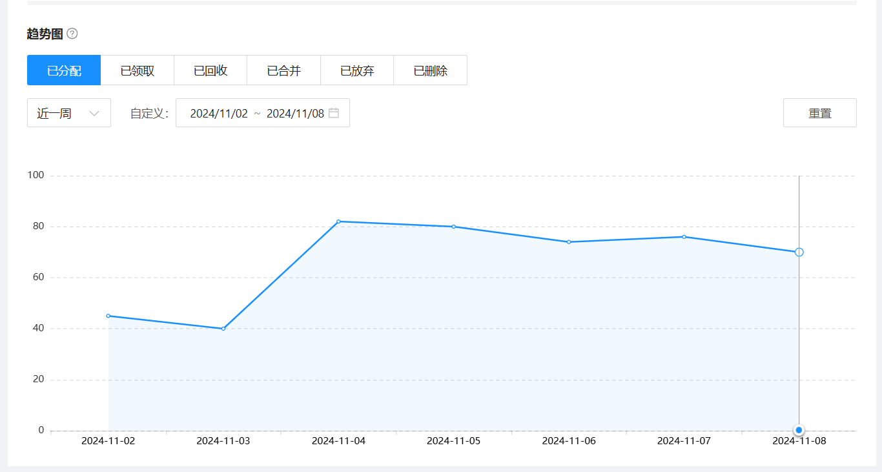Select the 已放弃 tab
Image resolution: width=882 pixels, height=472 pixels.
(x=357, y=70)
